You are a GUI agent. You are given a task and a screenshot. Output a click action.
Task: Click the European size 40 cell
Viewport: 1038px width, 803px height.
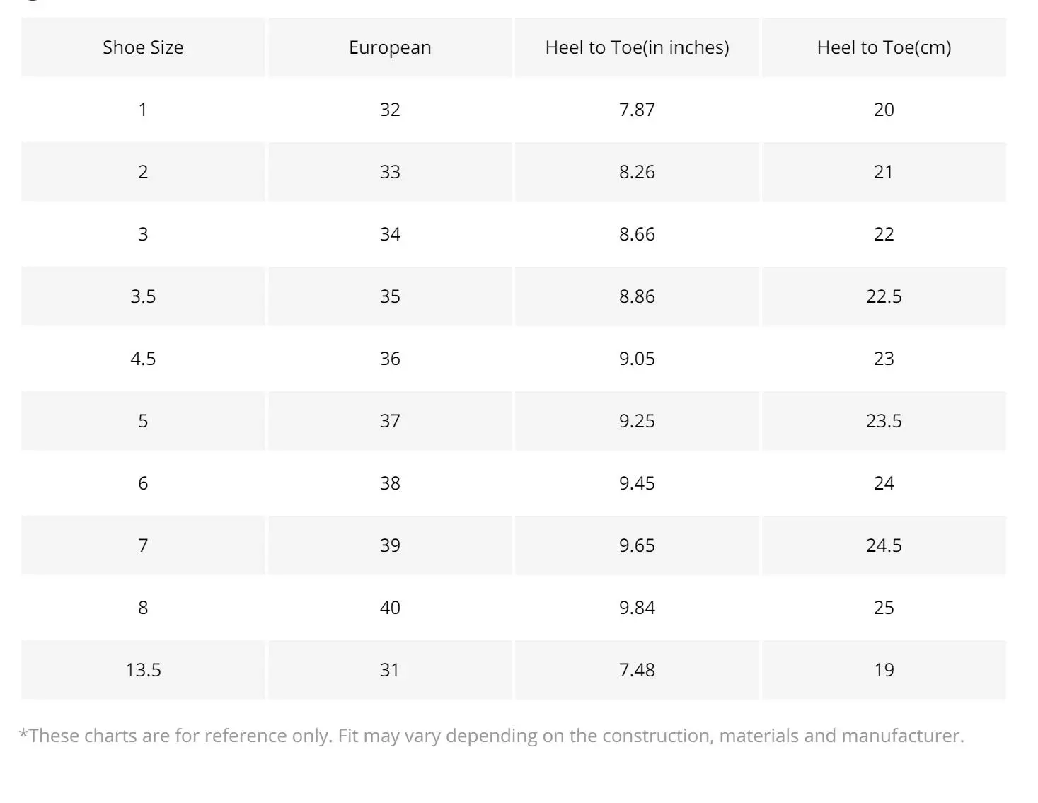[390, 608]
